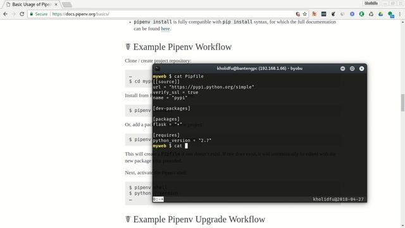405x228 pixels.
Task: Click the forward navigation arrow
Action: 14,14
